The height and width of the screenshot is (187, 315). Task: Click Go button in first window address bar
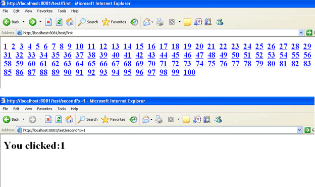point(309,32)
